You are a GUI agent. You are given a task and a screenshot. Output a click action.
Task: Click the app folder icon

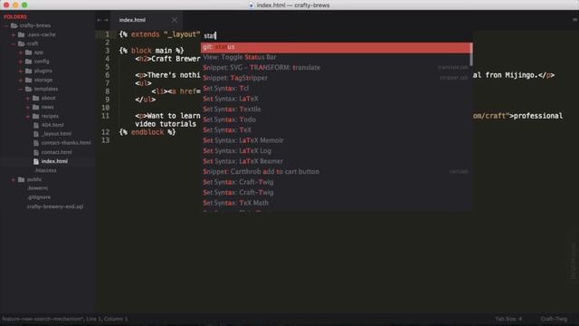28,53
